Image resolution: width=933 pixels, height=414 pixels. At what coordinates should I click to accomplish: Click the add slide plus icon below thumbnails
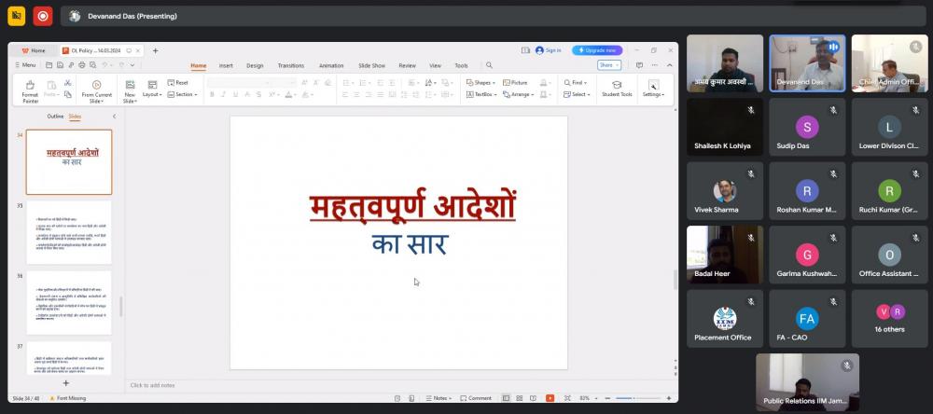65,383
